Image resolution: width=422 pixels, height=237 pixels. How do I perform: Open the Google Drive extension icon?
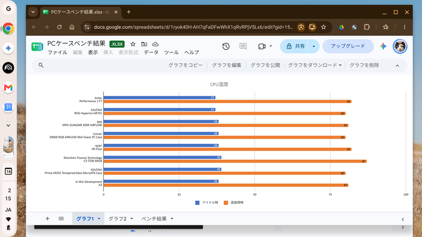click(x=341, y=27)
